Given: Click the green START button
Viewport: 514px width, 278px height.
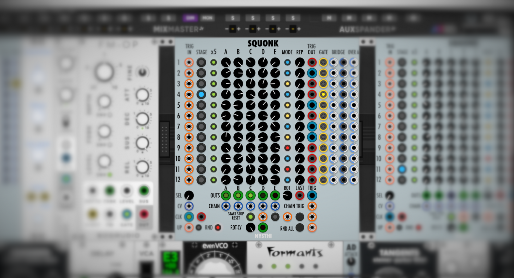Looking at the screenshot, I should point(250,217).
